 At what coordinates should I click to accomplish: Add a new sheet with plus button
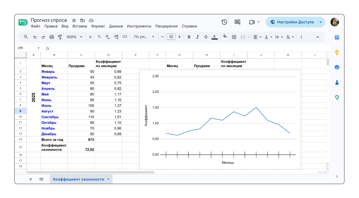pos(31,179)
